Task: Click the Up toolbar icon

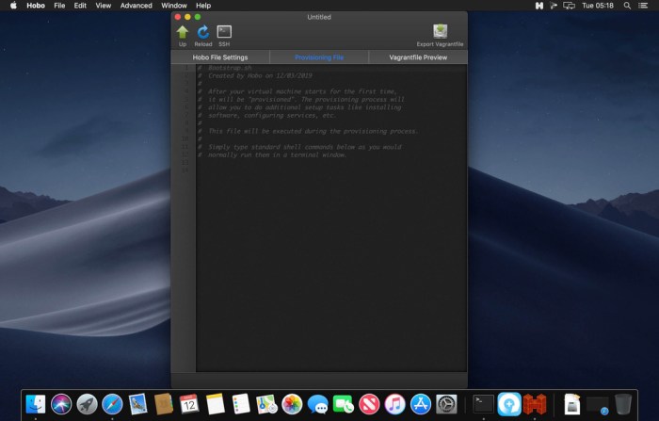Action: click(x=183, y=32)
